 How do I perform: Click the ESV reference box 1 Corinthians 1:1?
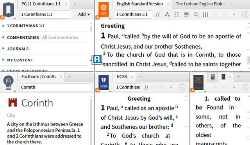[133, 14]
